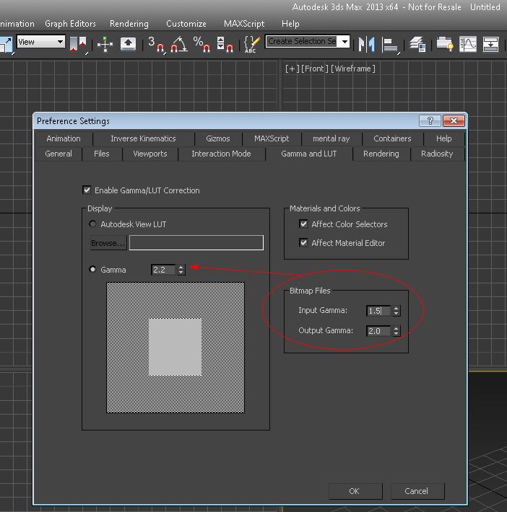Switch to the Containers tab
This screenshot has height=512, width=507.
click(392, 138)
